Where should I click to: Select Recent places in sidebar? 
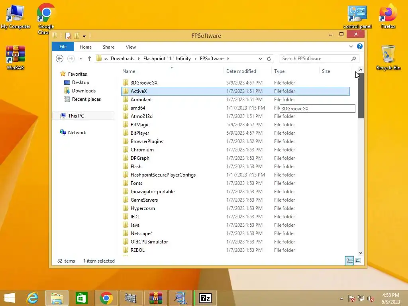pyautogui.click(x=86, y=99)
